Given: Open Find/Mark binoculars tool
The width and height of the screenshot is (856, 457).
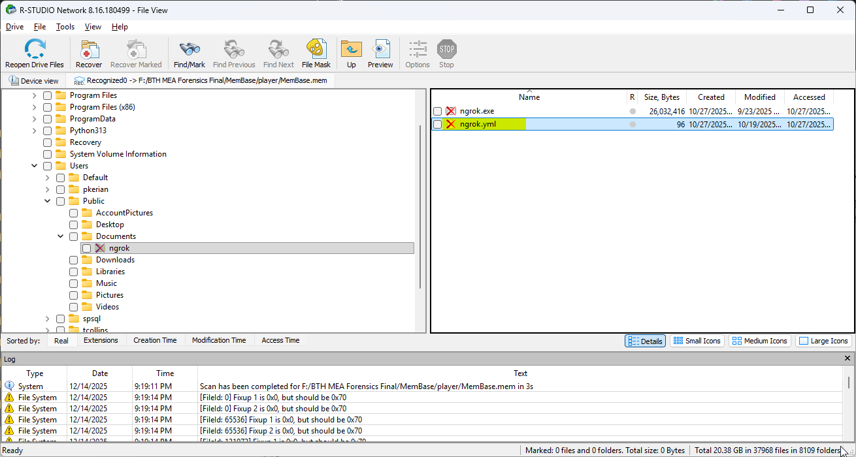Looking at the screenshot, I should [189, 50].
